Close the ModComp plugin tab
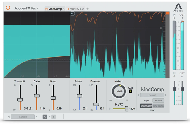 tap(63, 9)
